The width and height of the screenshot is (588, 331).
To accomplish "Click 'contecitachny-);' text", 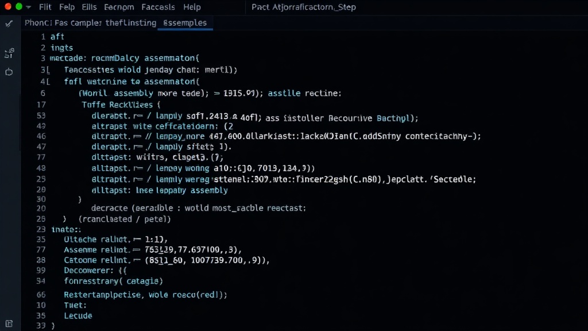I will (443, 136).
